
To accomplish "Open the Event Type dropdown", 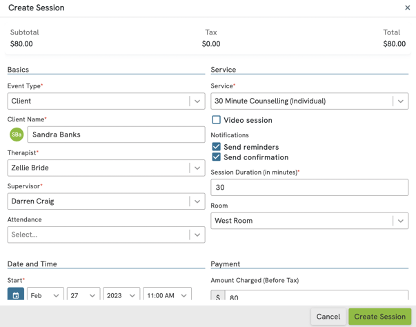I will 106,101.
